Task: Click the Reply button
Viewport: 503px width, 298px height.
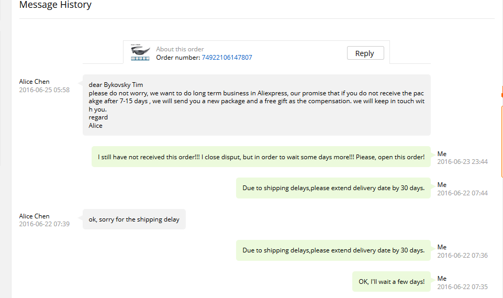Action: click(x=365, y=53)
